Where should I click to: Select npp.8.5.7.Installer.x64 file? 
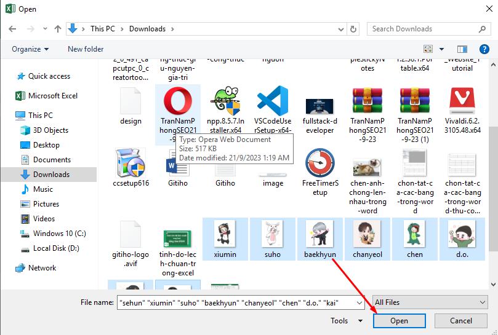point(225,110)
